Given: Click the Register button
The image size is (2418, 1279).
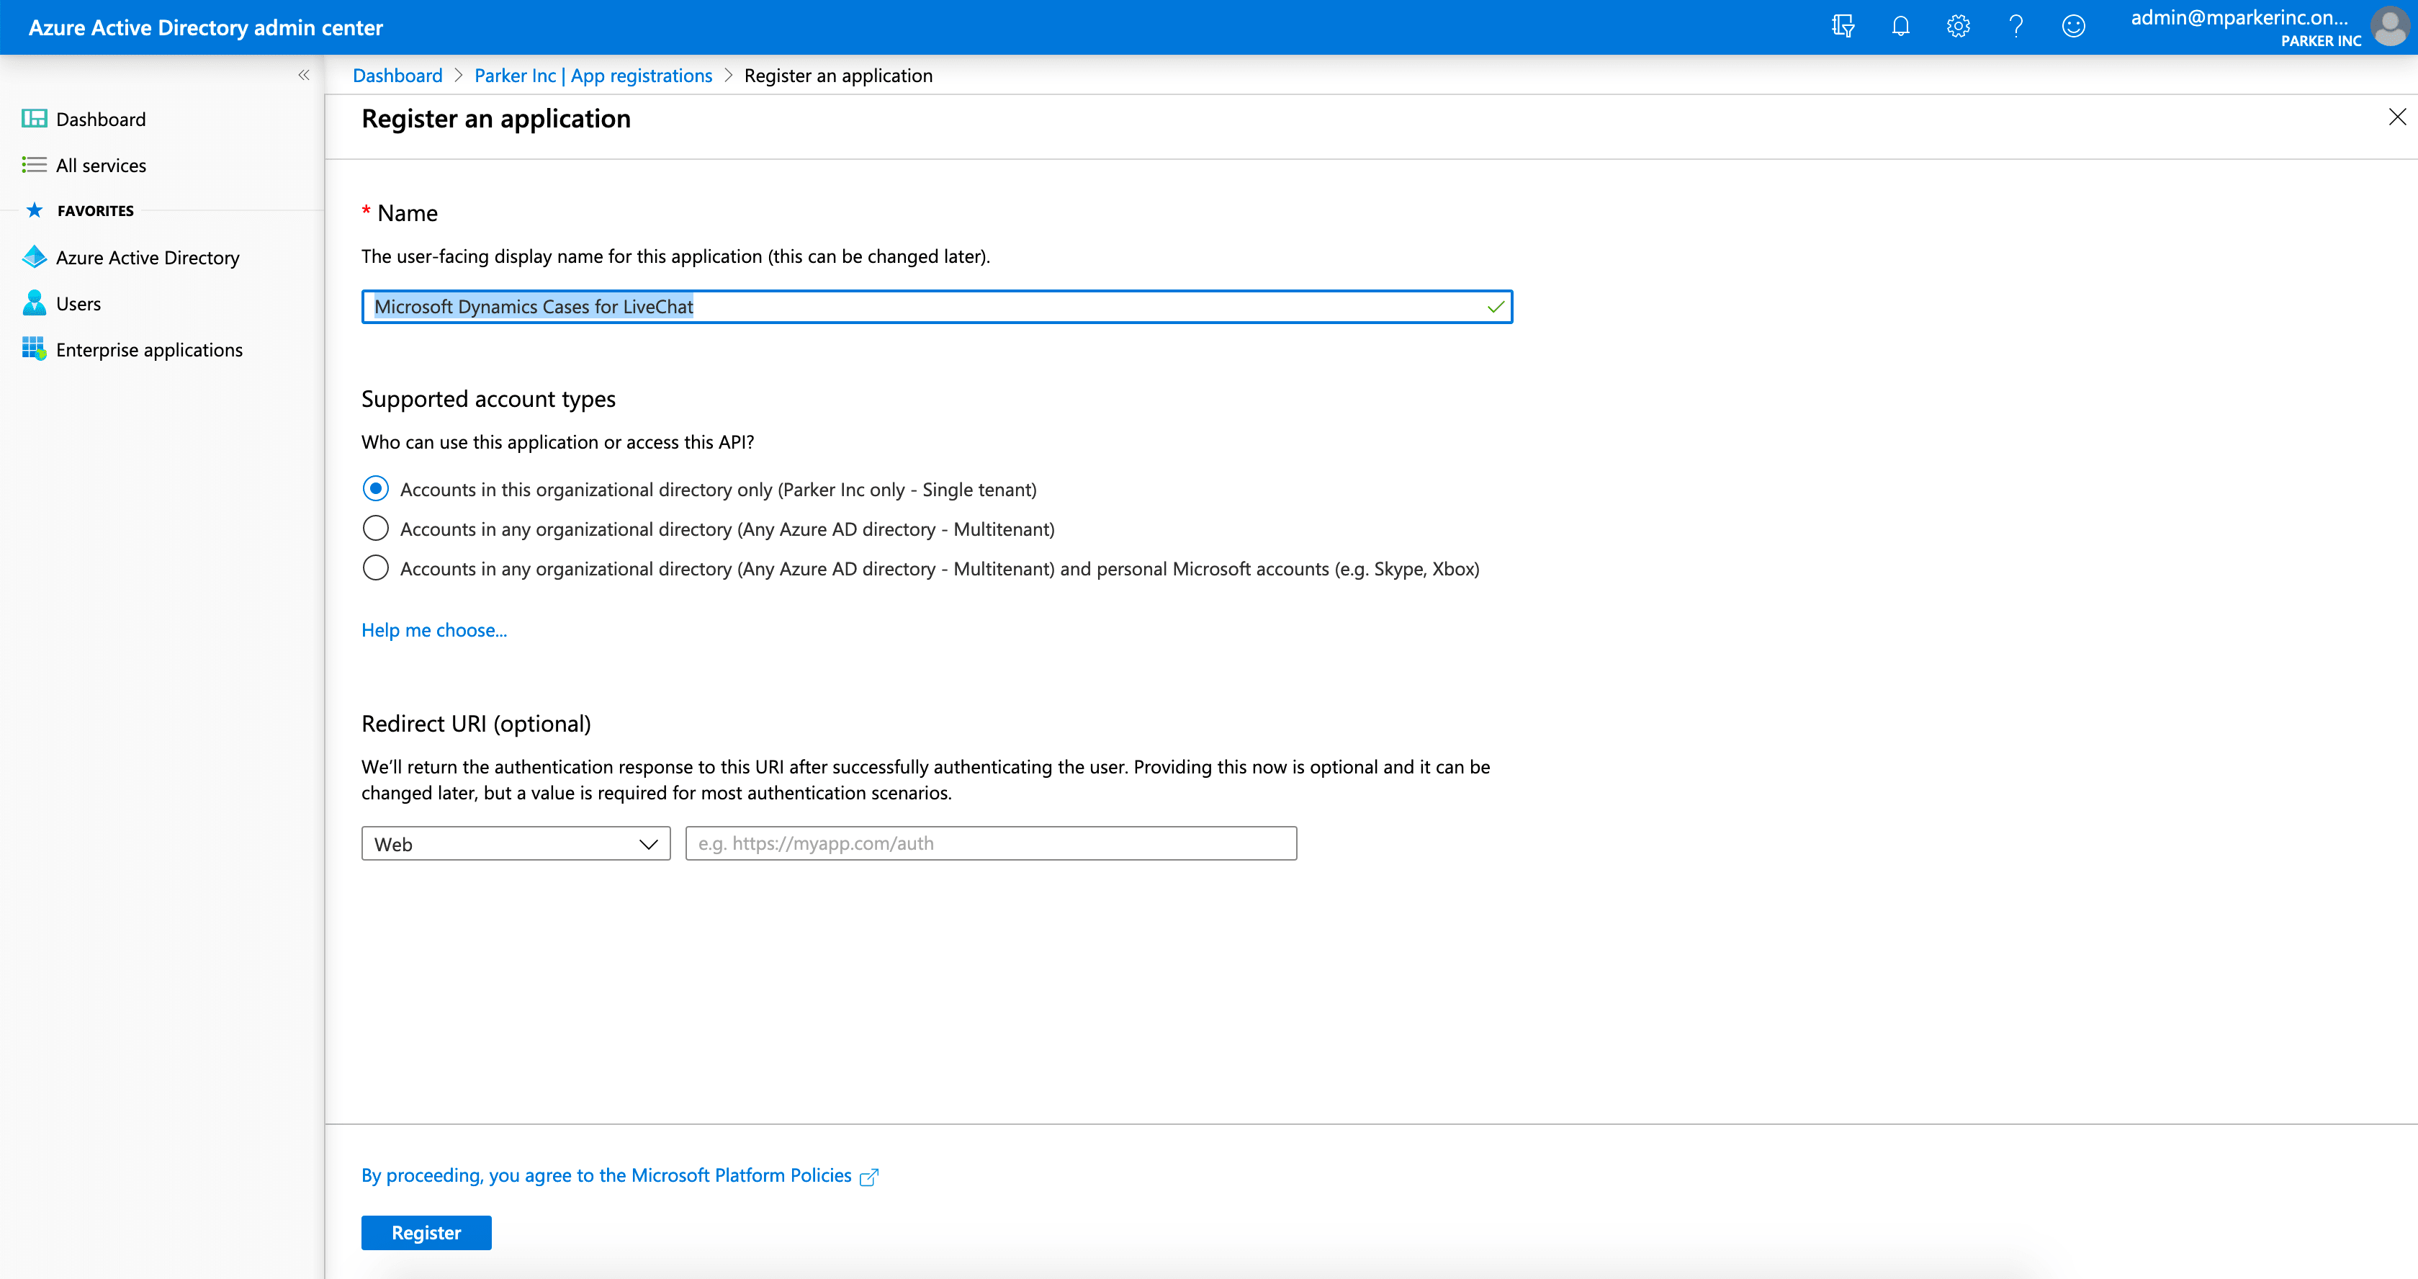Looking at the screenshot, I should [x=426, y=1232].
